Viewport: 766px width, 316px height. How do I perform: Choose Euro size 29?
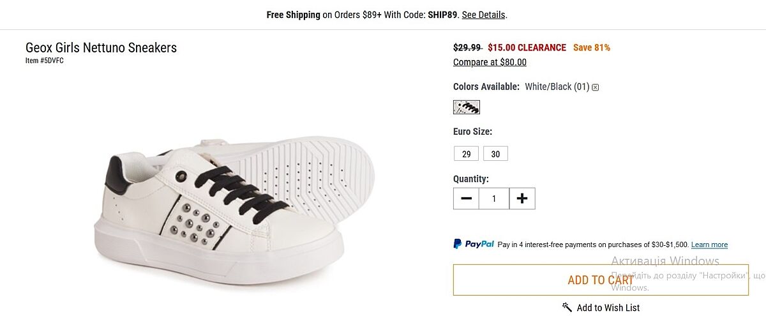coord(466,154)
